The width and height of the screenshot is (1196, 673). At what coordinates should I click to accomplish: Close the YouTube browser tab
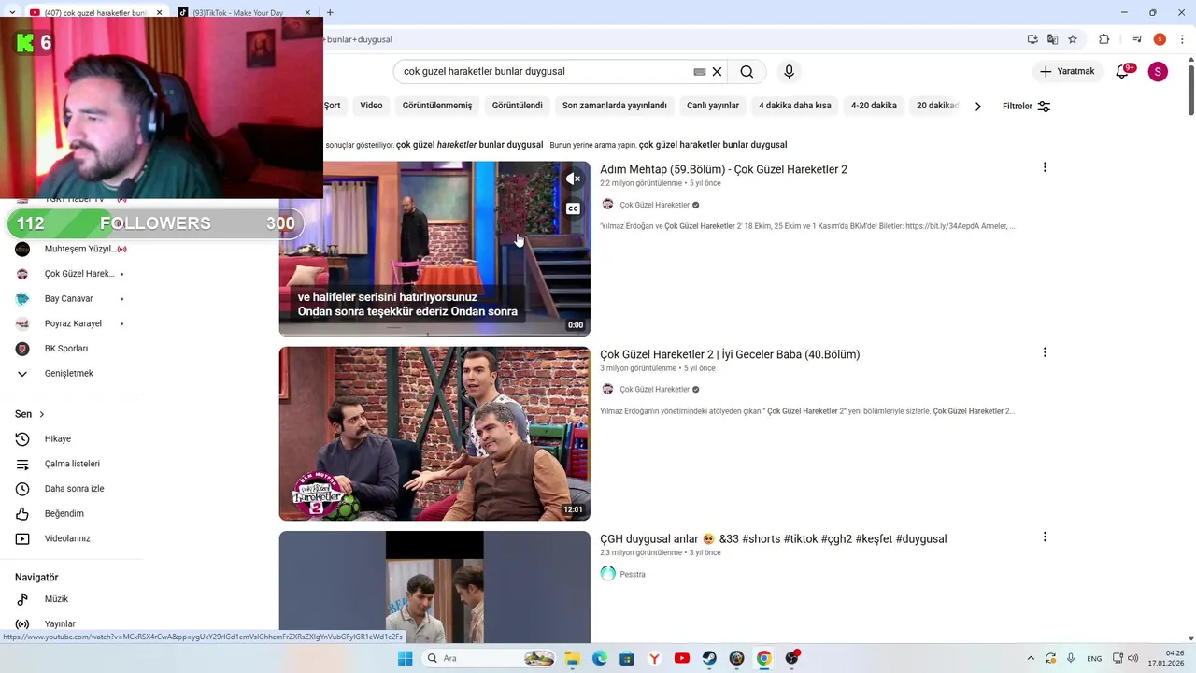coord(159,13)
